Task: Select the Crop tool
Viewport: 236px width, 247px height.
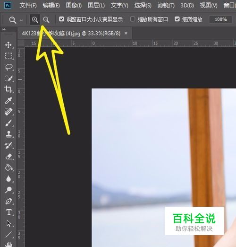Action: (x=8, y=89)
